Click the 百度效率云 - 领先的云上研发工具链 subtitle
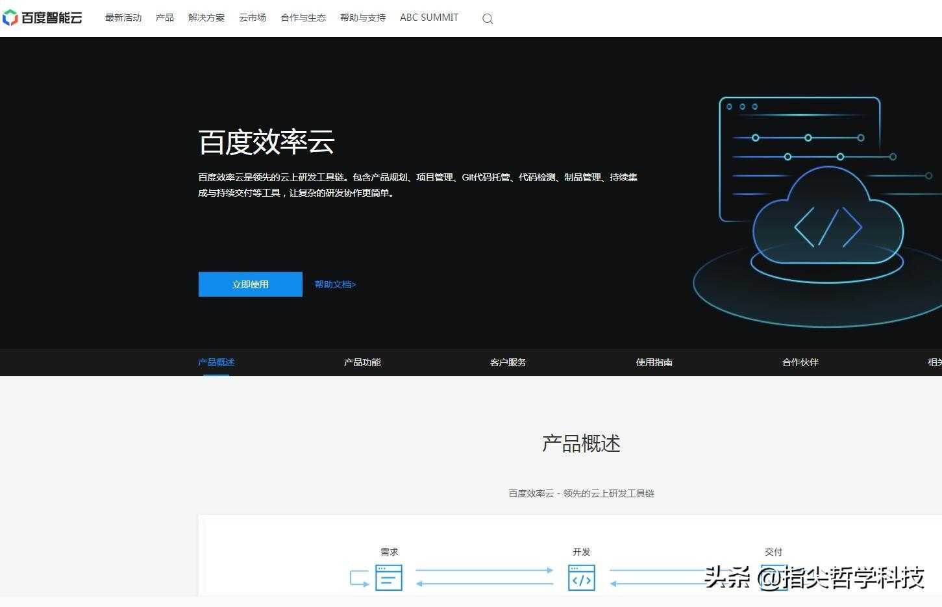The height and width of the screenshot is (607, 942). pyautogui.click(x=581, y=493)
